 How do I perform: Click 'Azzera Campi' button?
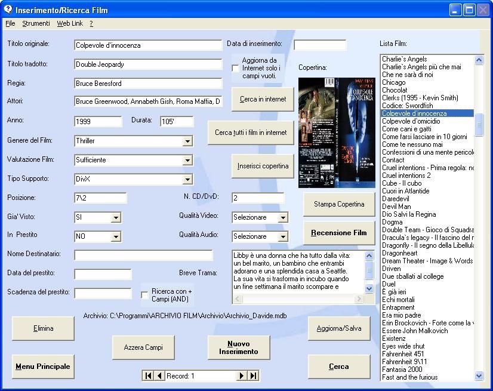[x=143, y=347]
